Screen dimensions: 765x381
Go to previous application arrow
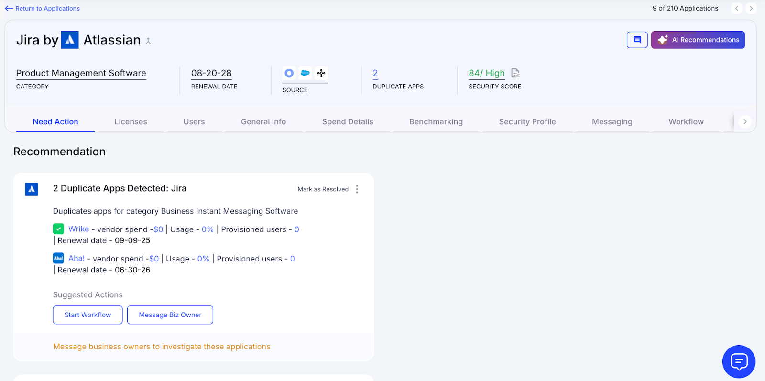(x=737, y=8)
